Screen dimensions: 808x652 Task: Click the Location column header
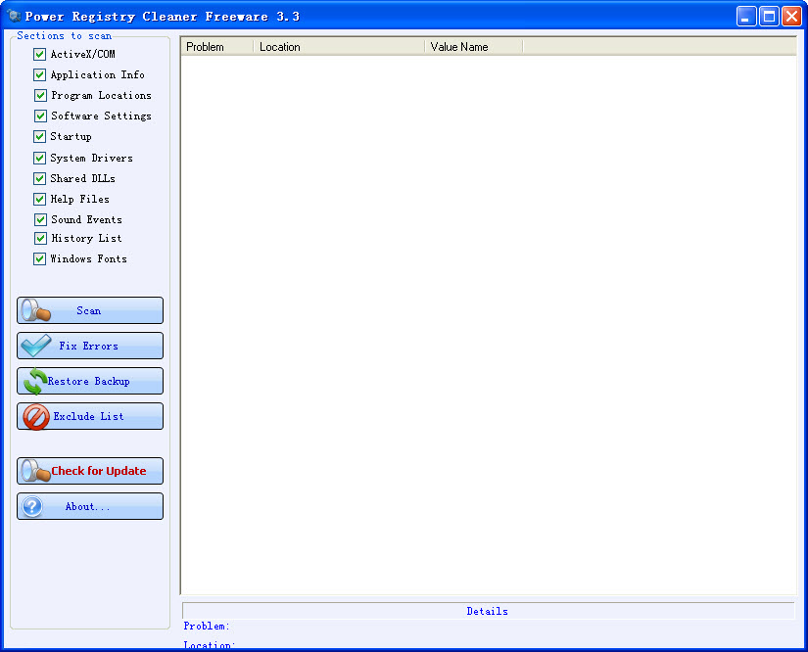[x=339, y=47]
